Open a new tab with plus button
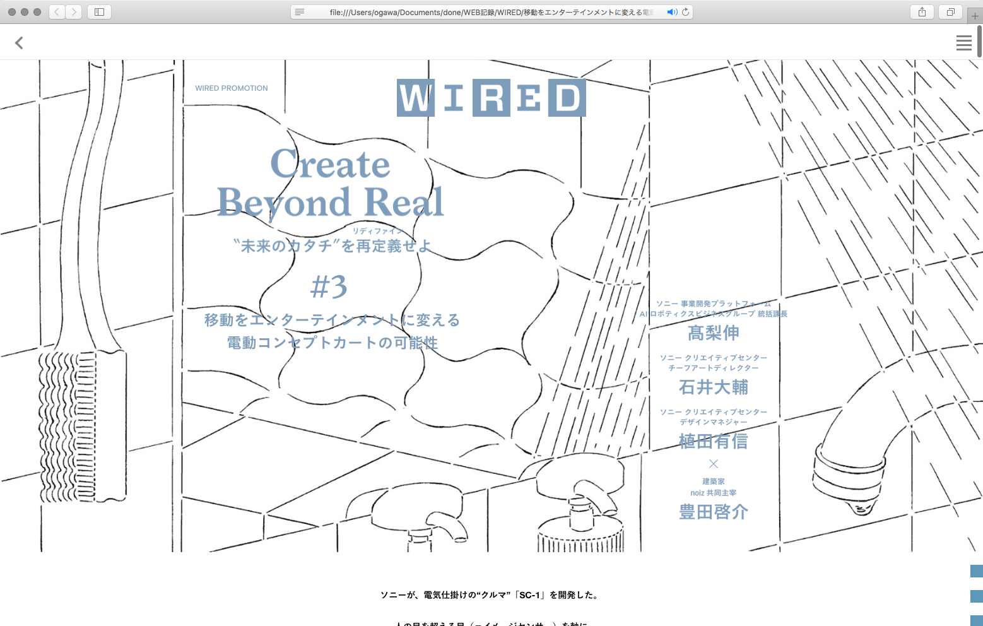The width and height of the screenshot is (983, 626). [x=975, y=16]
